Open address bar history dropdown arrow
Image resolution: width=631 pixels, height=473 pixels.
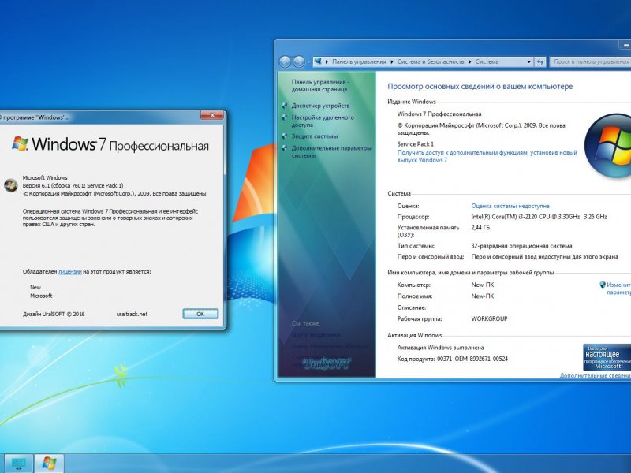point(528,62)
